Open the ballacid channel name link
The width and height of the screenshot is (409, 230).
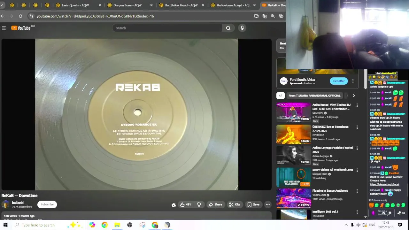click(x=18, y=203)
